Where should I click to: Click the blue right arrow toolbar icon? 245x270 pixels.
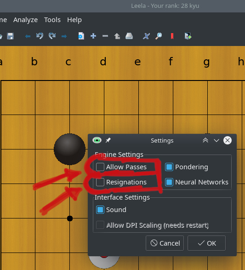click(x=64, y=36)
